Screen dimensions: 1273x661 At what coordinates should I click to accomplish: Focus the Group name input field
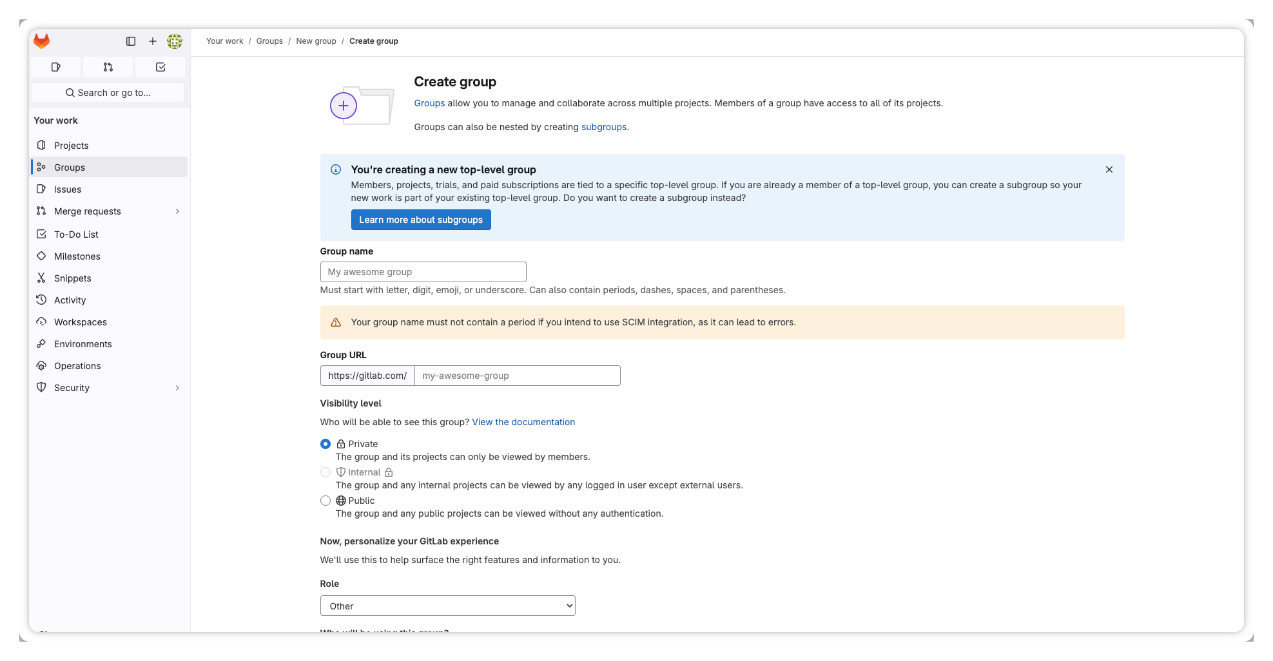423,272
